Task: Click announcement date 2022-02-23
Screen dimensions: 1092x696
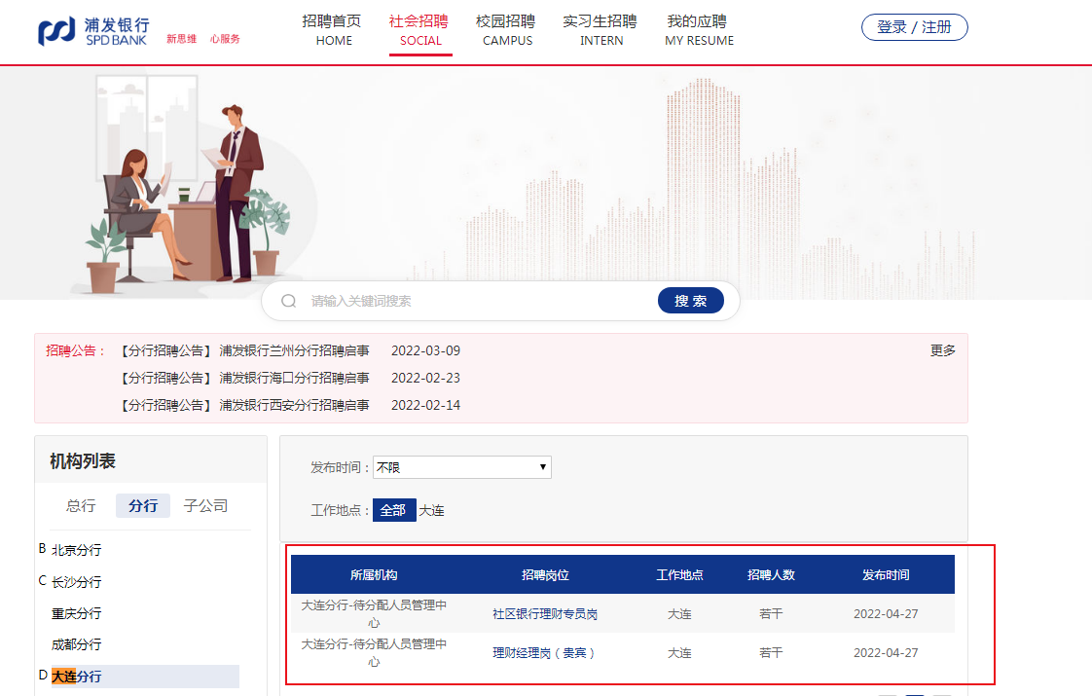Action: click(x=425, y=378)
